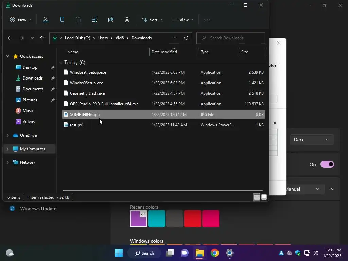This screenshot has width=348, height=261.
Task: Refresh the Downloads folder view
Action: tap(186, 38)
